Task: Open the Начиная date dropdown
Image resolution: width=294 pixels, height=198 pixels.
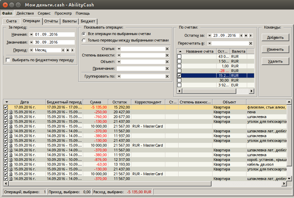Action: pyautogui.click(x=31, y=35)
